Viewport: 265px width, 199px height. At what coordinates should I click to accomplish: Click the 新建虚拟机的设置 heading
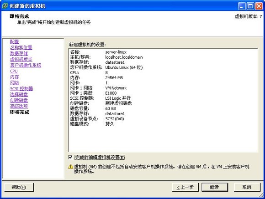pos(87,45)
